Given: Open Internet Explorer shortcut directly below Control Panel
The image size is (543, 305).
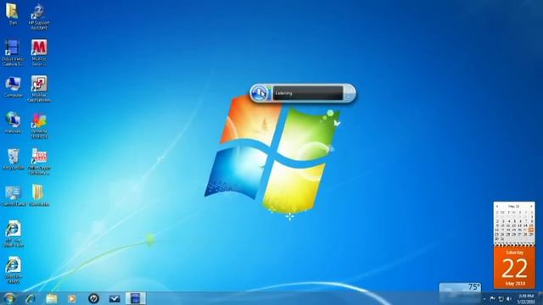Looking at the screenshot, I should click(14, 234).
